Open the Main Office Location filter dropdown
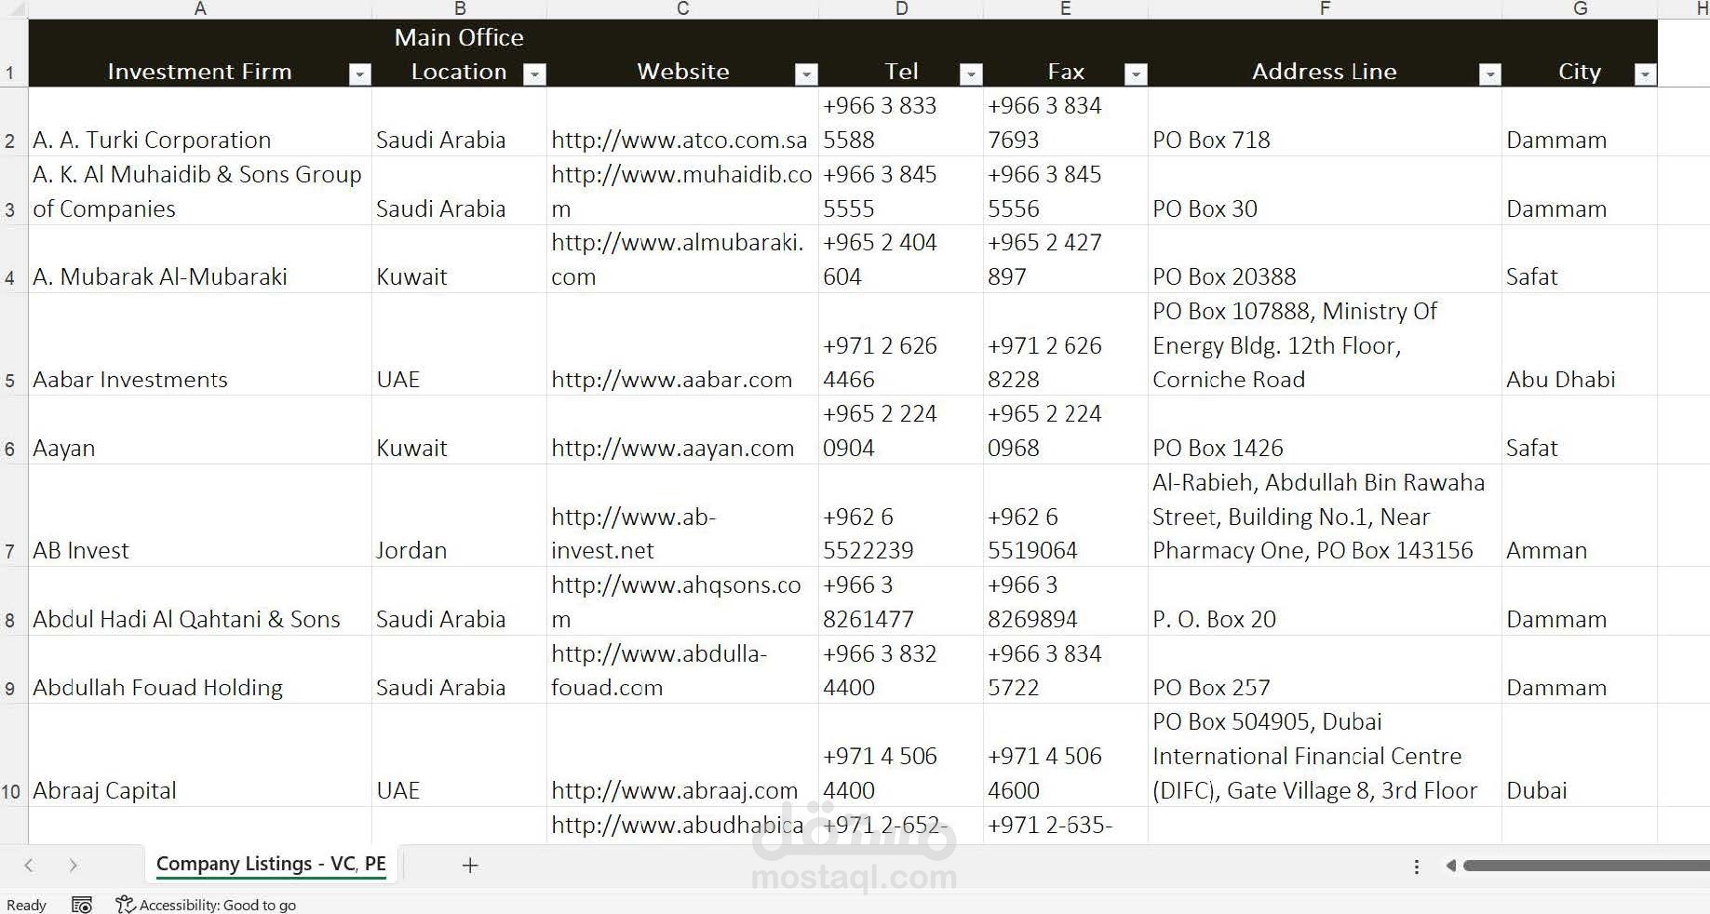 pos(534,74)
